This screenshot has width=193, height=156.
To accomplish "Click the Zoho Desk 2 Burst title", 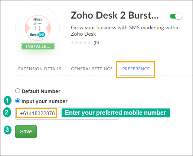I will click(115, 15).
